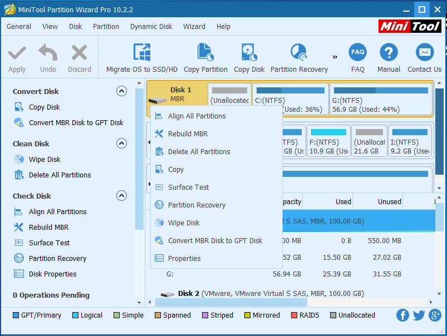Viewport: 447px width, 336px height.
Task: Open Copy Partition toolbar tool
Action: (205, 58)
